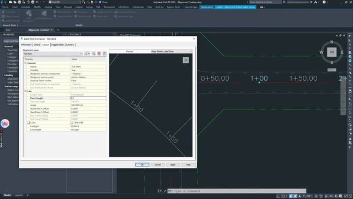
Task: Switch to the Summary tab
Action: 70,45
